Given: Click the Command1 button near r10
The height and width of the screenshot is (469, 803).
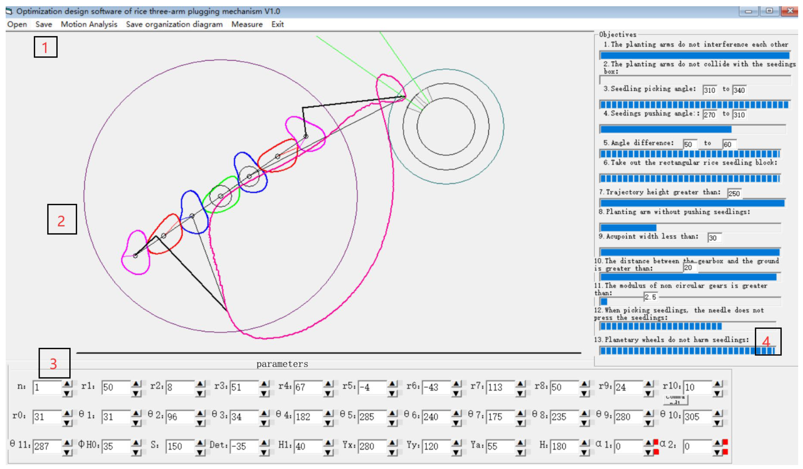Looking at the screenshot, I should click(675, 399).
